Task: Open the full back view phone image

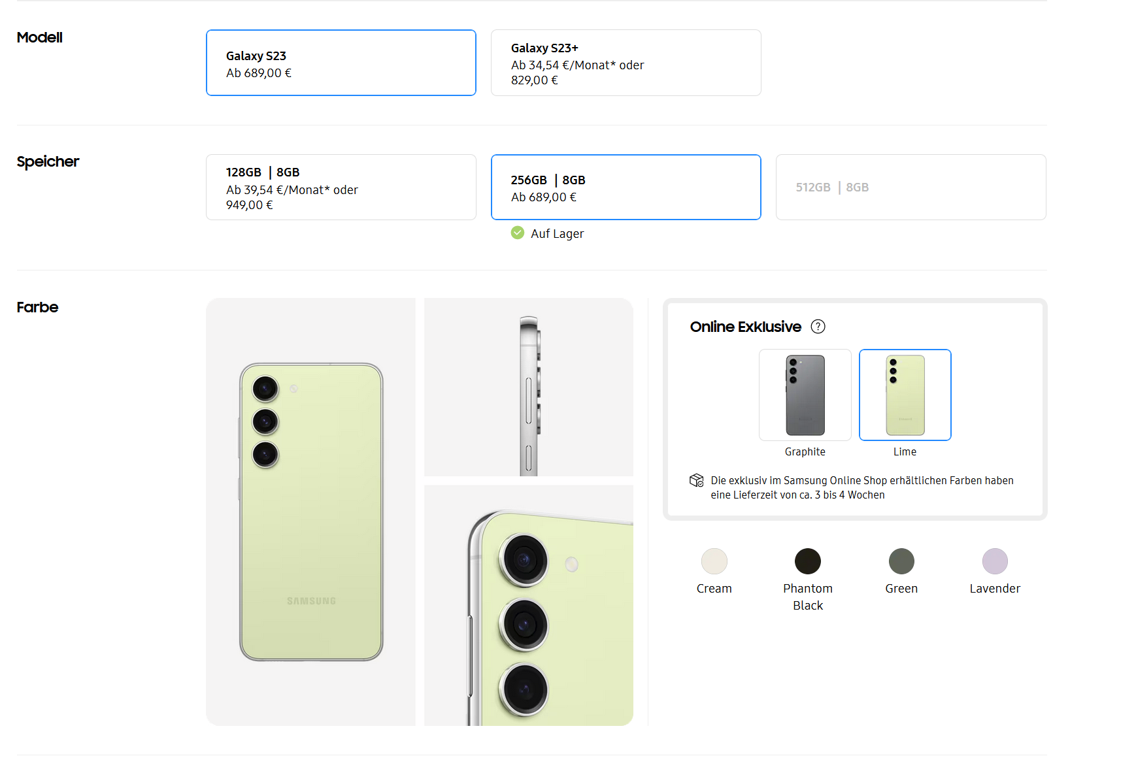Action: click(311, 512)
